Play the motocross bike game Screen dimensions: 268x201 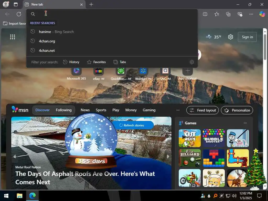tap(190, 178)
